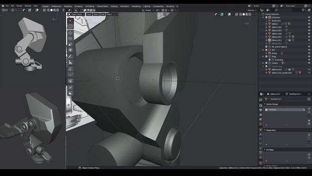Screen dimensions: 312x176
Task: Open the File menu
Action: (7, 6)
